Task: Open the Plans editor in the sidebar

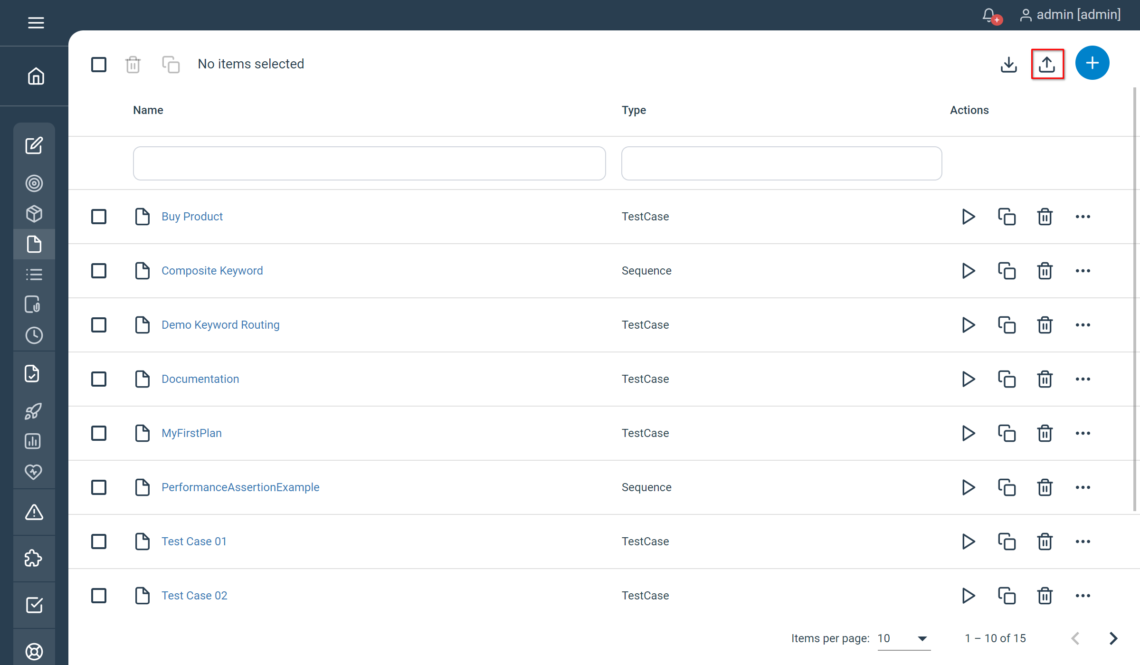Action: pos(34,146)
